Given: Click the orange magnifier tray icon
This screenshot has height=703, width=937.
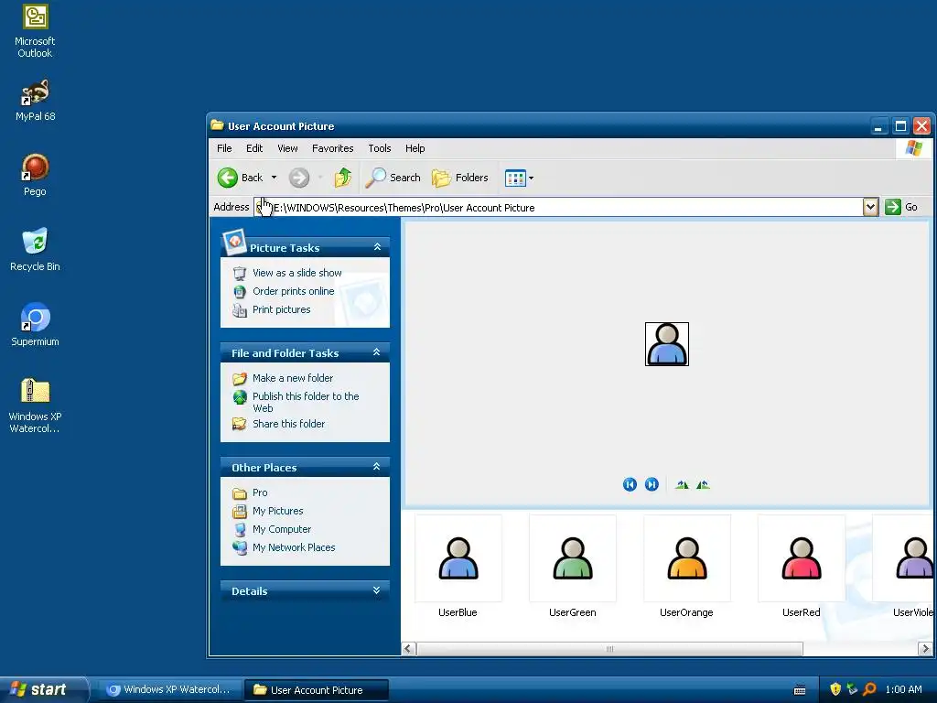Looking at the screenshot, I should (869, 689).
